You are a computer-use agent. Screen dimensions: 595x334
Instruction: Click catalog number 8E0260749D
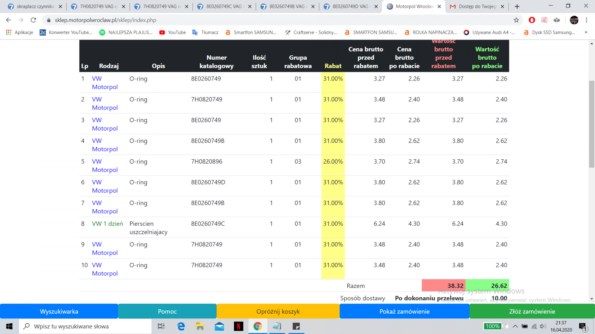tap(208, 182)
